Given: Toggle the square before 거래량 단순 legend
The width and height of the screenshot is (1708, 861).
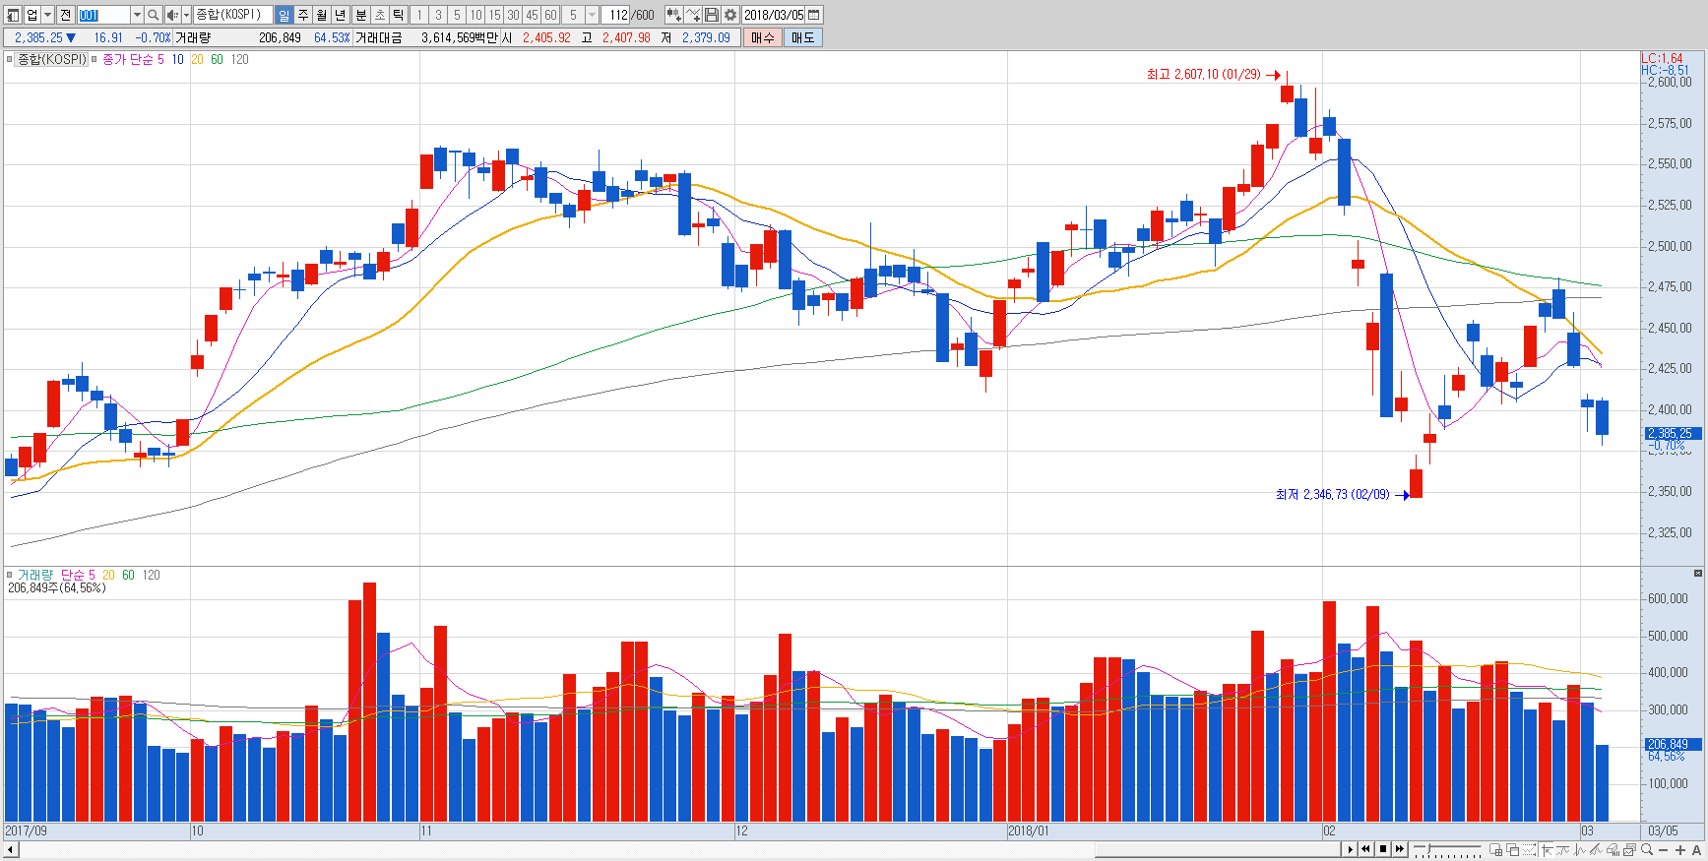Looking at the screenshot, I should [x=10, y=575].
